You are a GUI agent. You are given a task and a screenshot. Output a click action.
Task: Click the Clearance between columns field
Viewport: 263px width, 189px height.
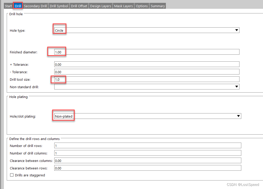click(148, 161)
